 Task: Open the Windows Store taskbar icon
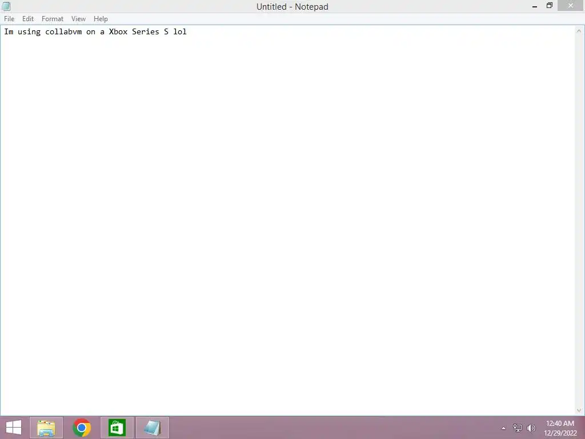(117, 428)
